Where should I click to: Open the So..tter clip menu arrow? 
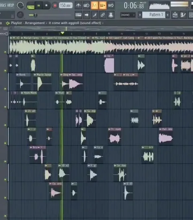tap(115, 165)
